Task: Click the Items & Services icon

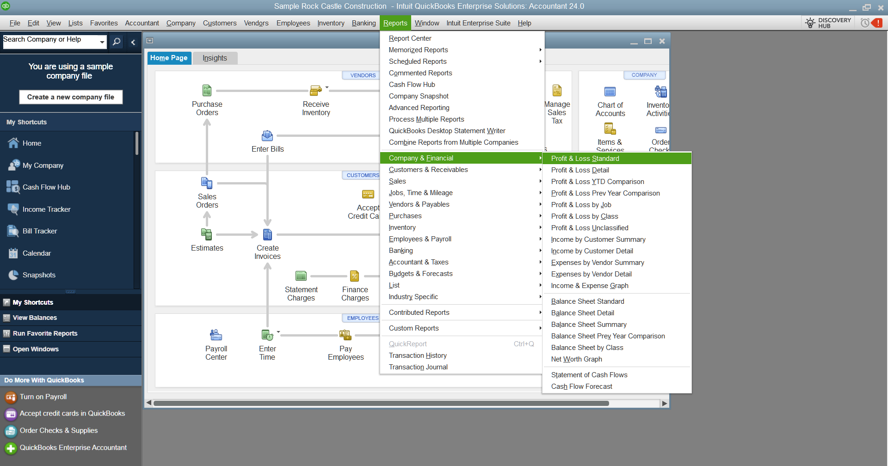Action: 610,129
